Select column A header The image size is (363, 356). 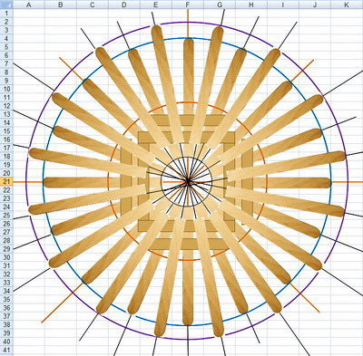click(29, 5)
